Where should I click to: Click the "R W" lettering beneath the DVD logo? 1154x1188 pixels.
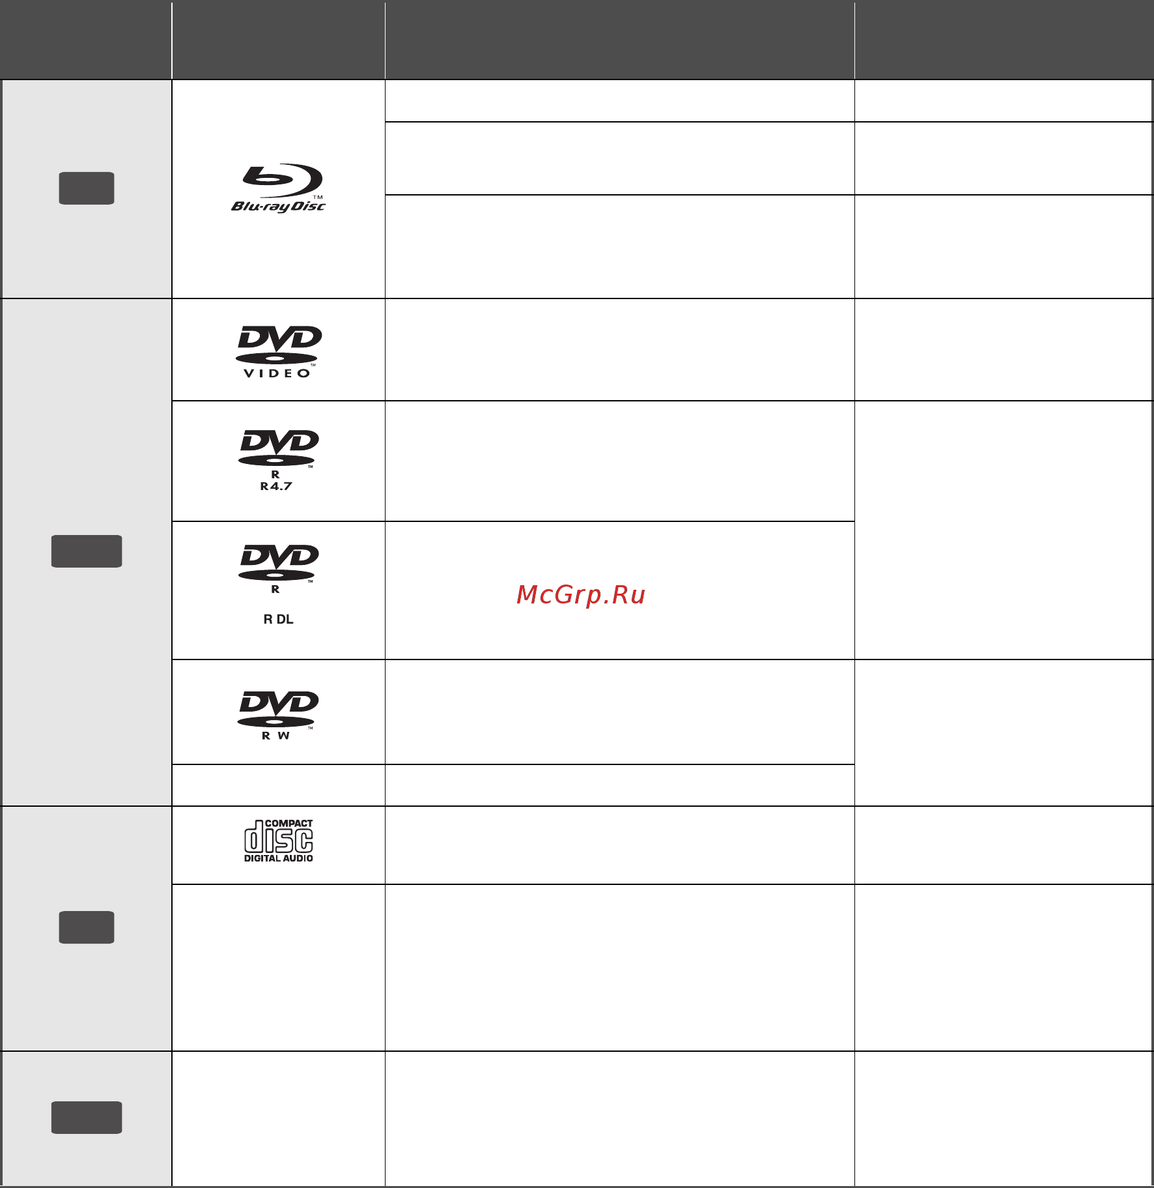pyautogui.click(x=276, y=736)
